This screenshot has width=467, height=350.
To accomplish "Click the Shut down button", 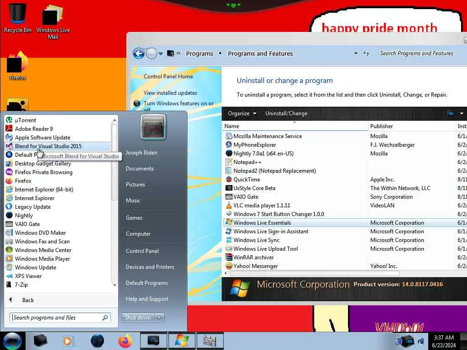I will click(138, 318).
